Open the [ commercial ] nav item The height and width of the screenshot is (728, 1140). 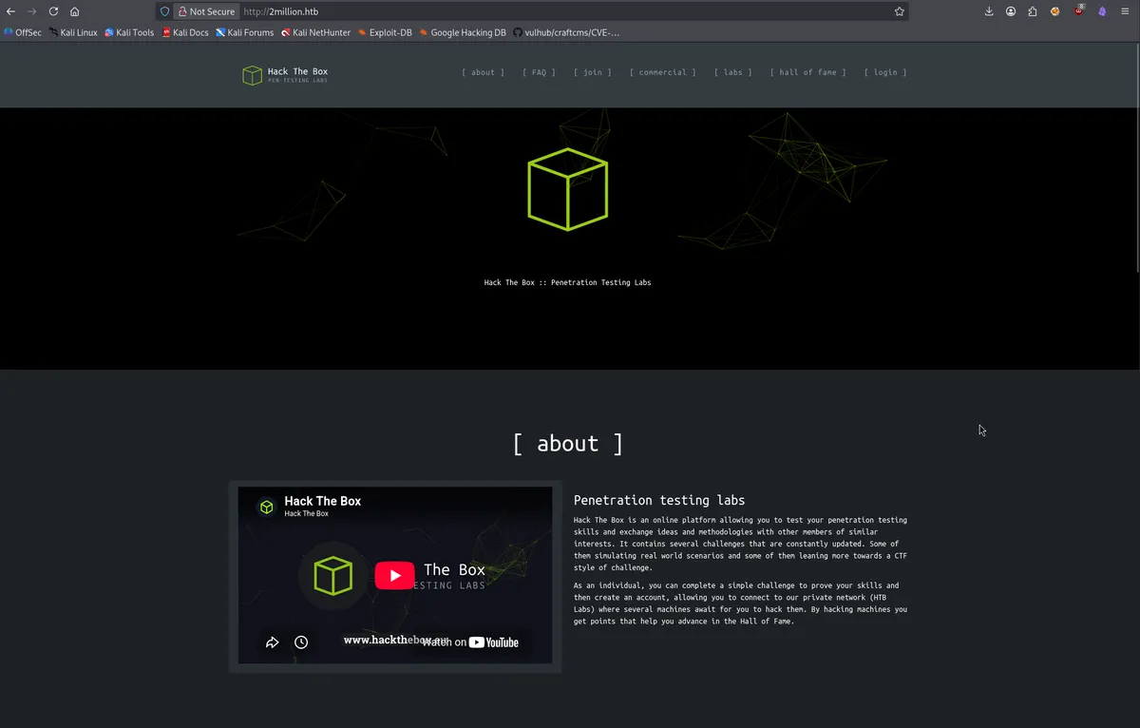[x=663, y=72]
